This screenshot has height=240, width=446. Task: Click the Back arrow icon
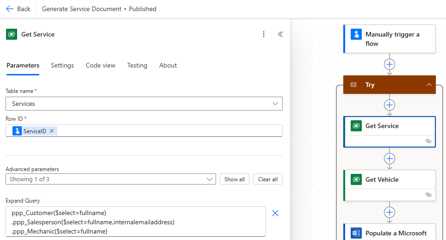pos(10,9)
